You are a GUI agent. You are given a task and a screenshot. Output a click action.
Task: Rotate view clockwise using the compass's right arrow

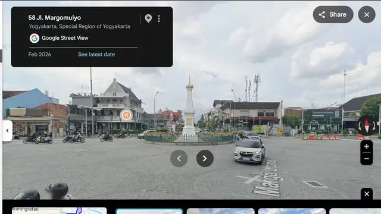374,126
